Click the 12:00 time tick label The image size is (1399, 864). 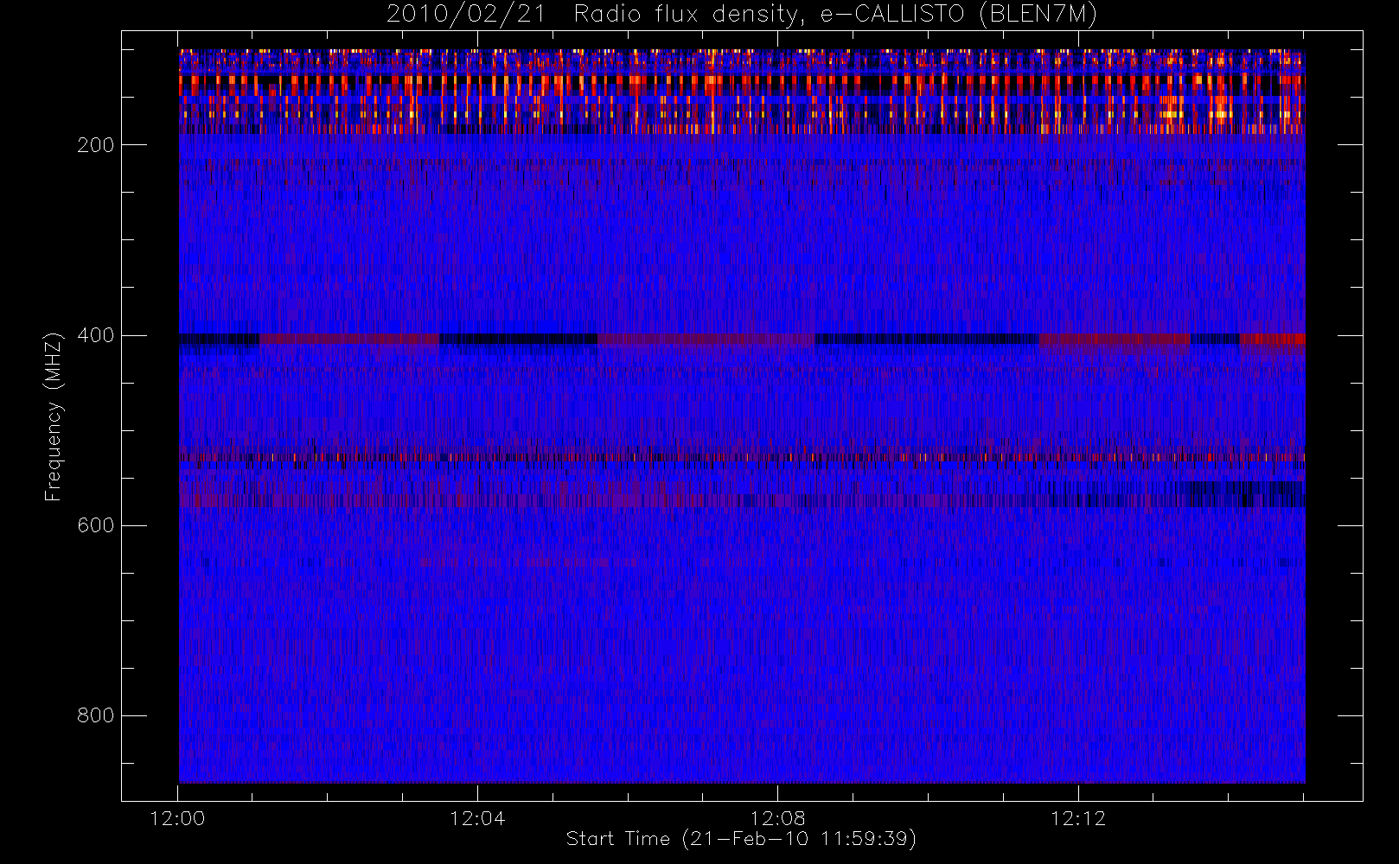click(177, 818)
